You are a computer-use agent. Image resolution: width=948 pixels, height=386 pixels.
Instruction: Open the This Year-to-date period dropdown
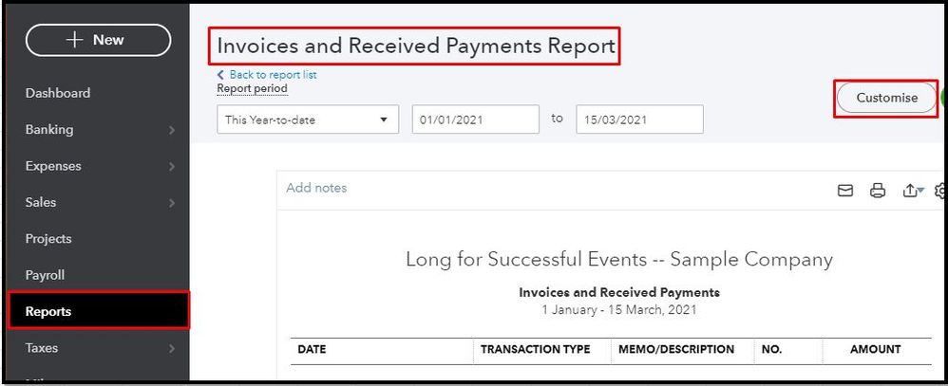click(x=308, y=119)
